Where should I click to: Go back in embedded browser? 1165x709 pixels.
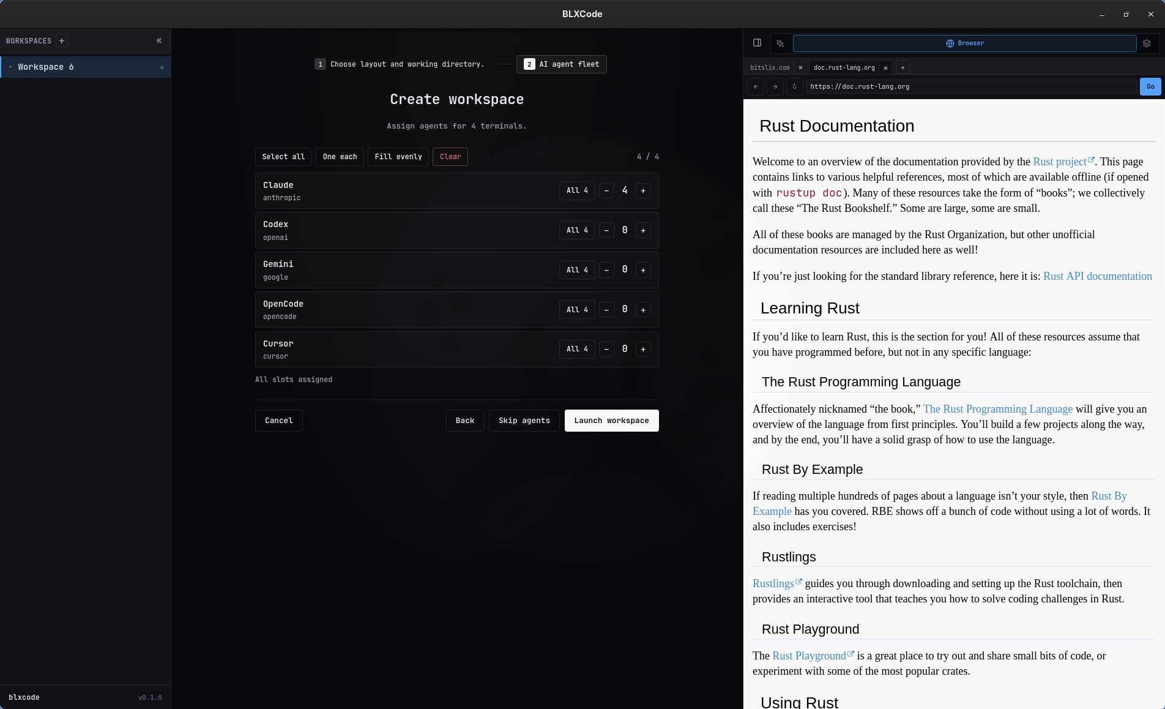click(x=756, y=87)
